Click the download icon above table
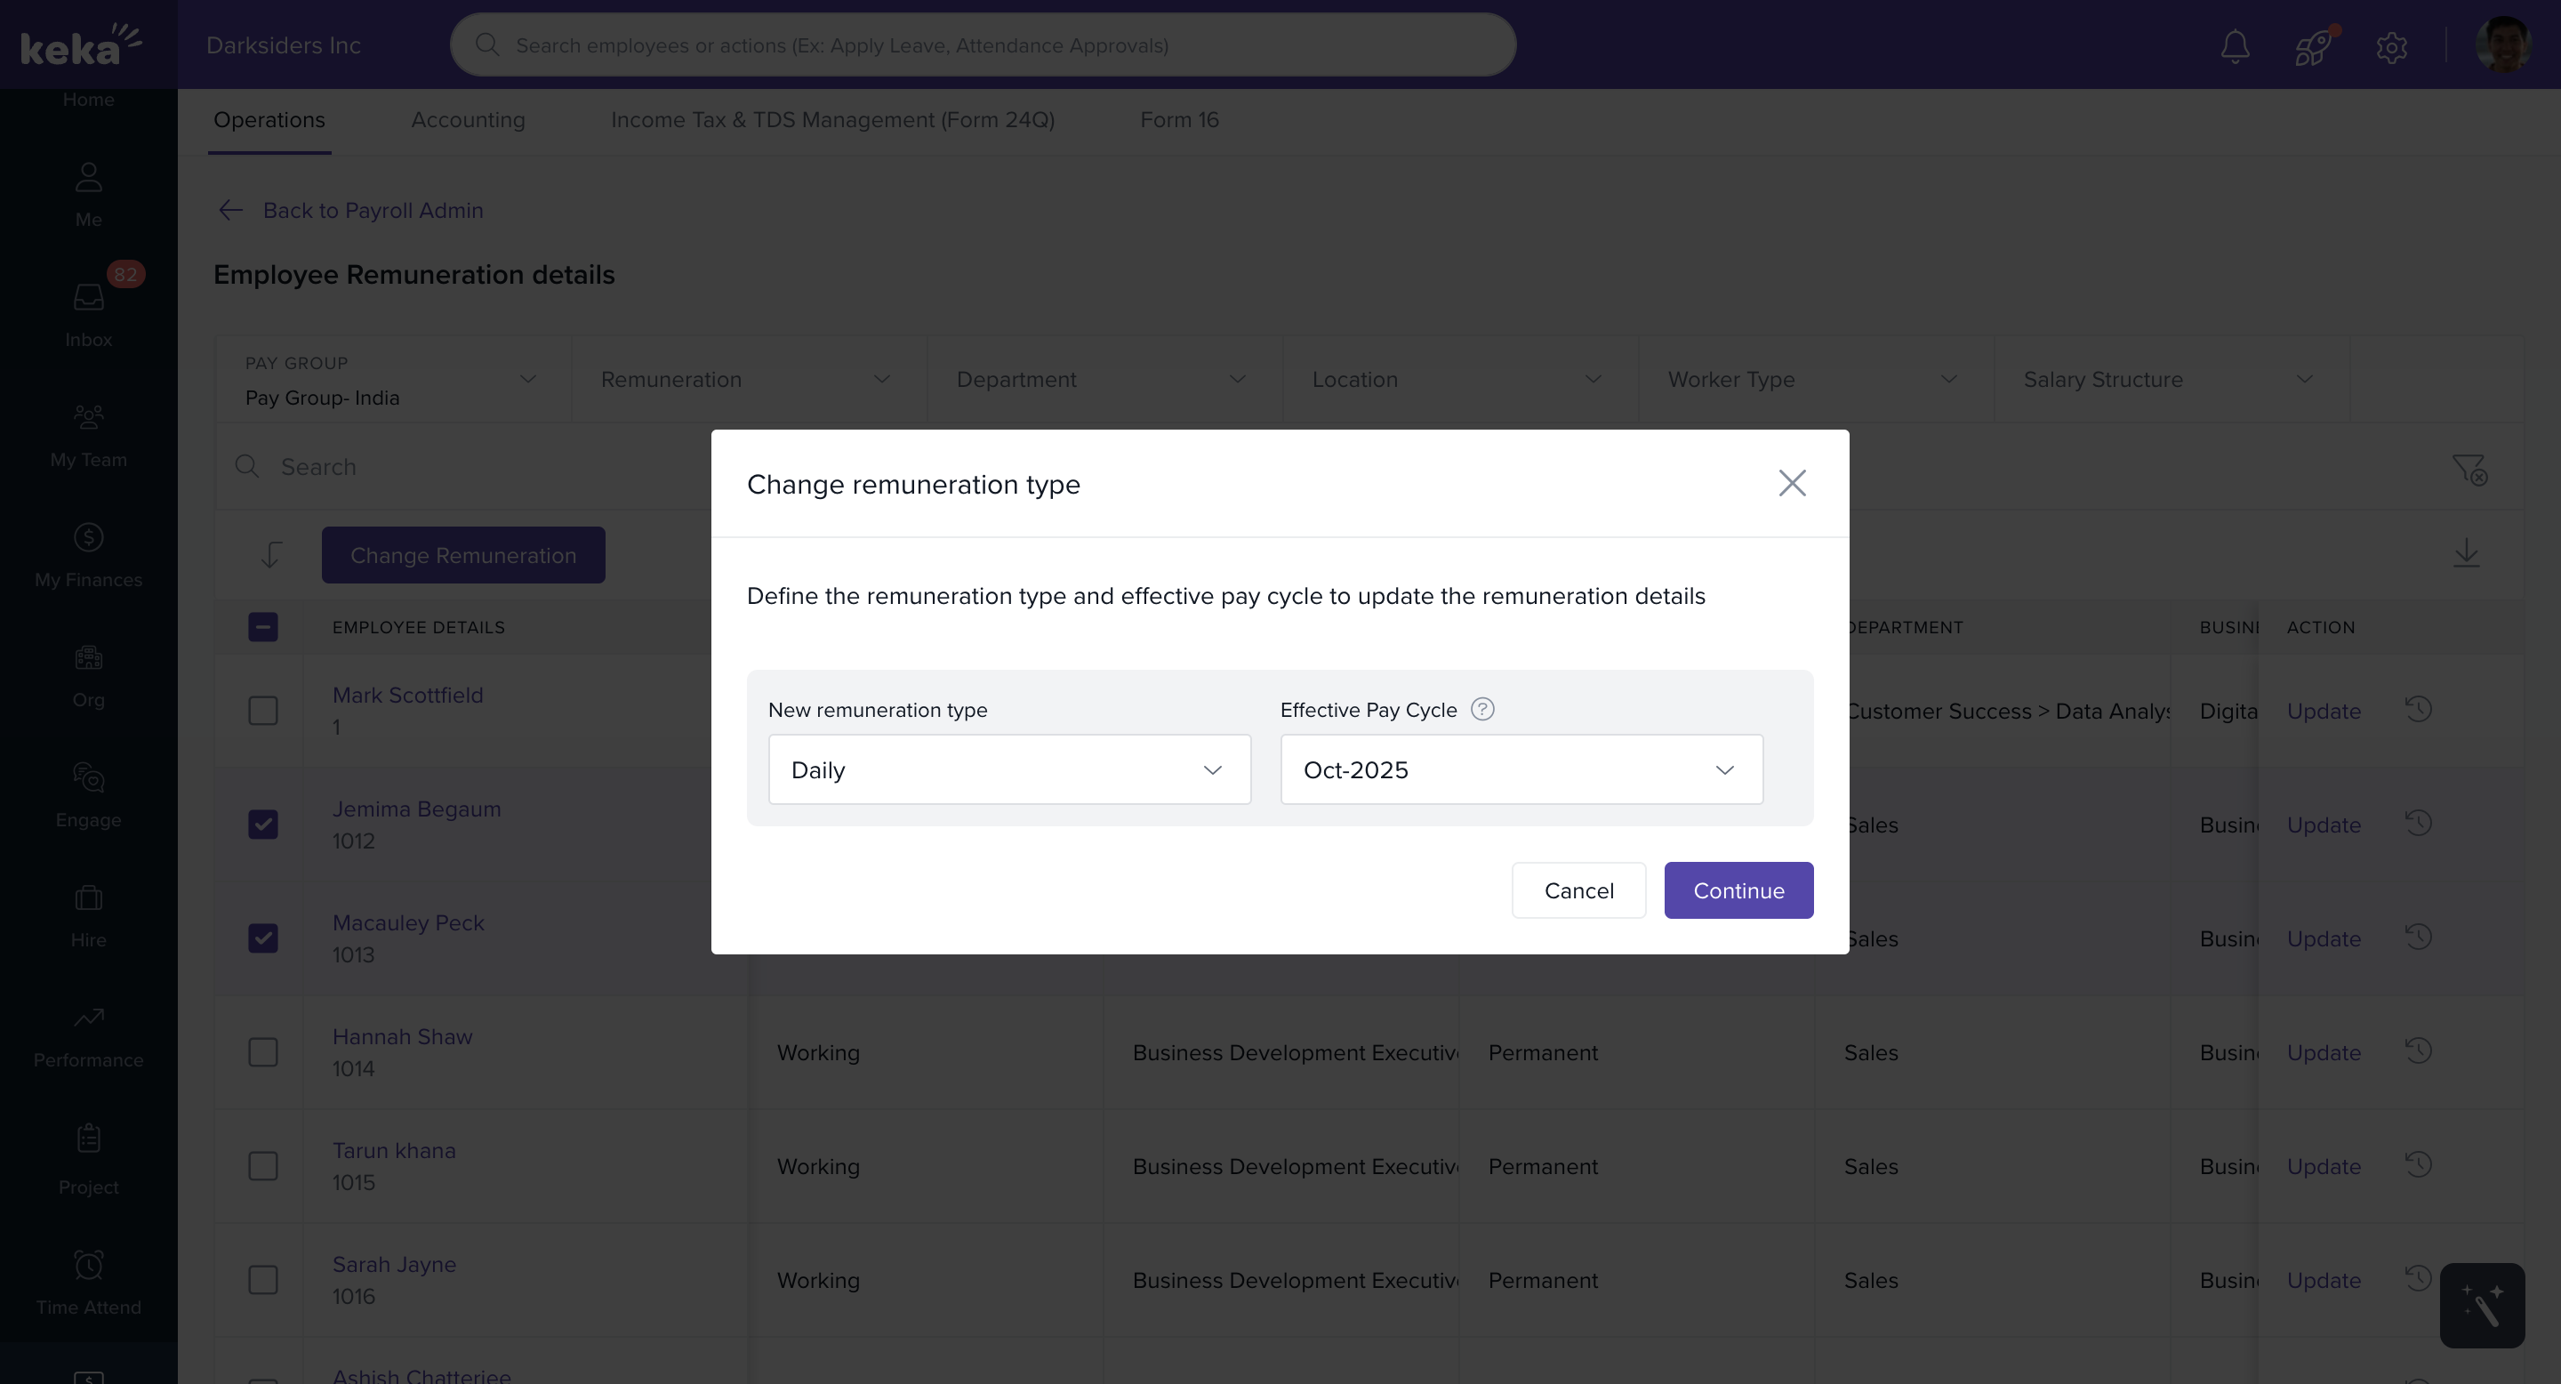Image resolution: width=2561 pixels, height=1384 pixels. click(x=2466, y=553)
